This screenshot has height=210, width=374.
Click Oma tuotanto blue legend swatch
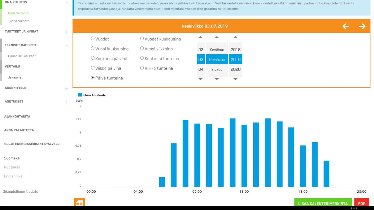click(80, 95)
